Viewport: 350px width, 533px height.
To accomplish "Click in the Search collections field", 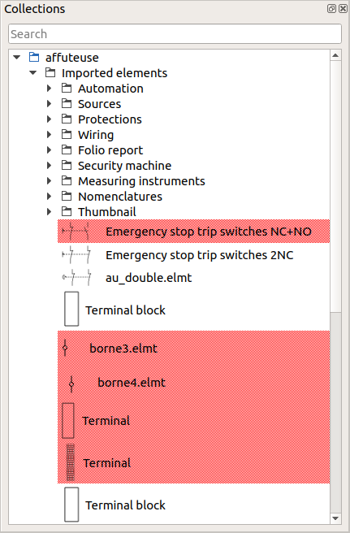I will click(x=175, y=33).
